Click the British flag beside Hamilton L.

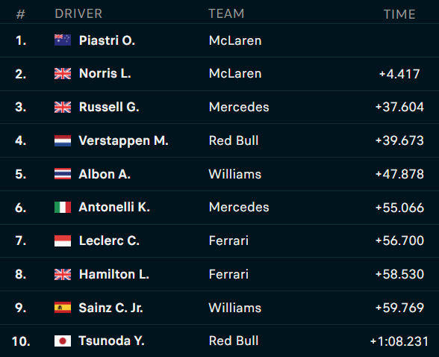[x=63, y=274]
